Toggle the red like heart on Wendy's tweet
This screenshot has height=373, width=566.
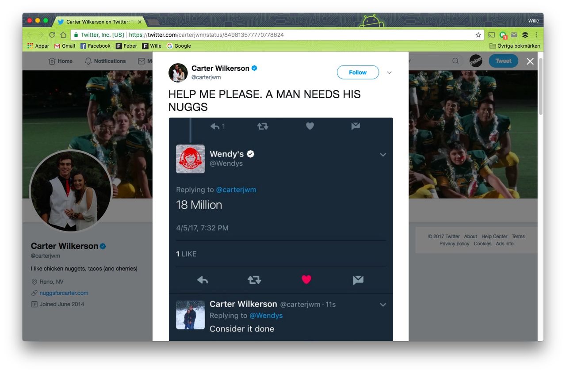306,279
